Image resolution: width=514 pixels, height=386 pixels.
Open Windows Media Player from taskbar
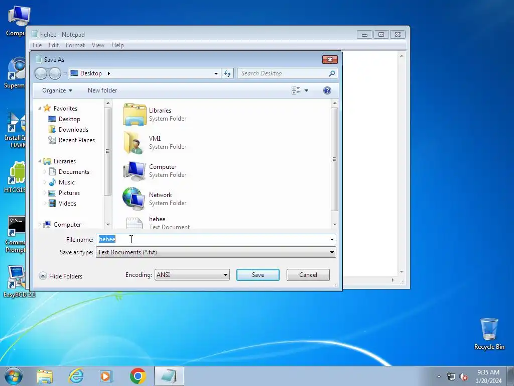pyautogui.click(x=106, y=376)
